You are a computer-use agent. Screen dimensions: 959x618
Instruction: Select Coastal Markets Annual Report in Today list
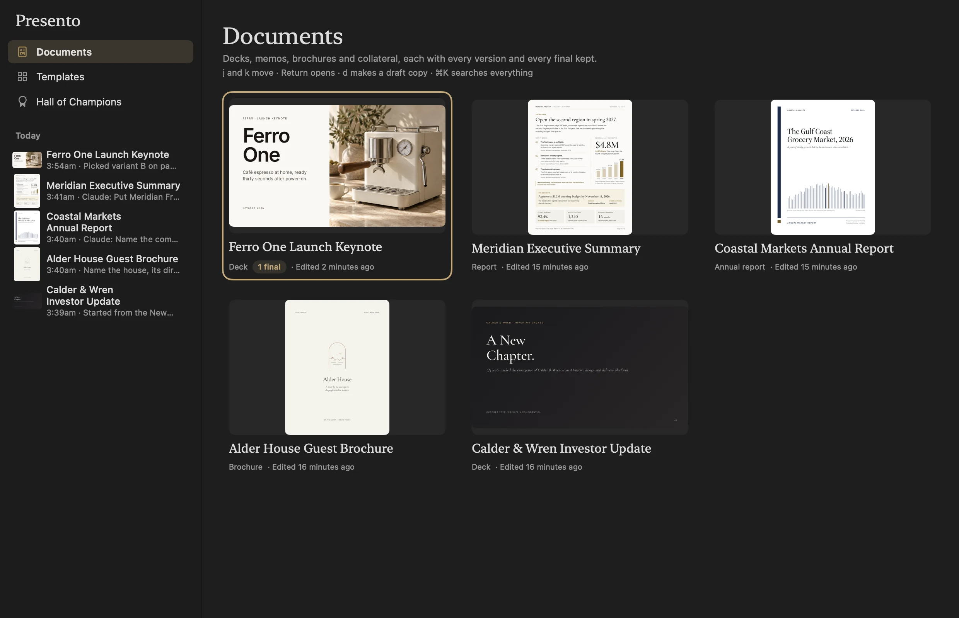click(x=101, y=227)
